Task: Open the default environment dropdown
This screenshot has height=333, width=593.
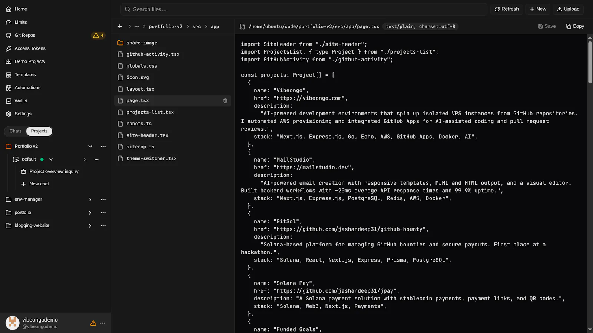Action: click(51, 159)
